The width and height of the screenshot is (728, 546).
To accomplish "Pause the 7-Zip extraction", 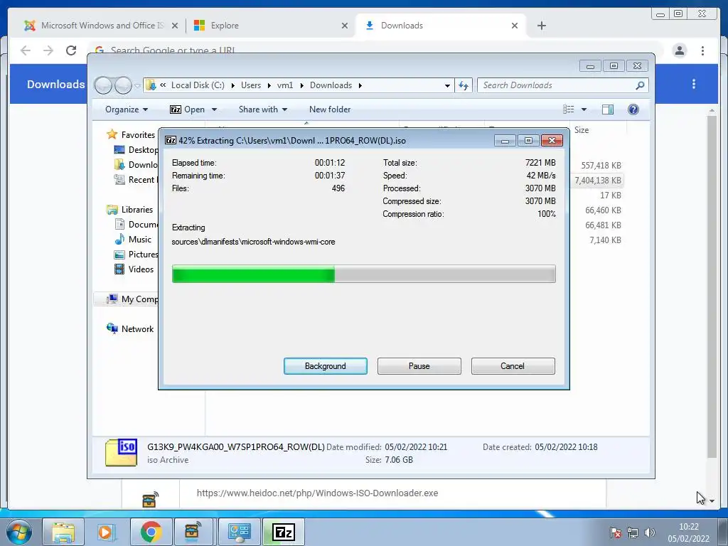I will [x=419, y=366].
